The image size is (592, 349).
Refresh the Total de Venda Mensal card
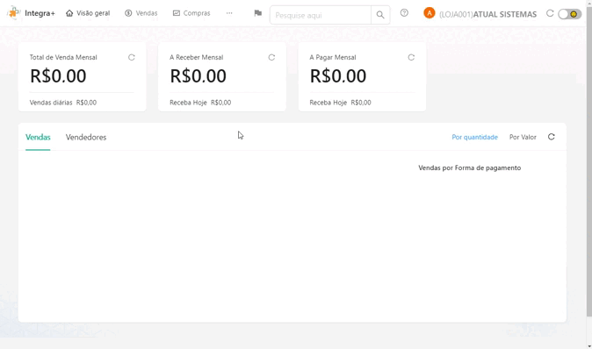pyautogui.click(x=132, y=57)
